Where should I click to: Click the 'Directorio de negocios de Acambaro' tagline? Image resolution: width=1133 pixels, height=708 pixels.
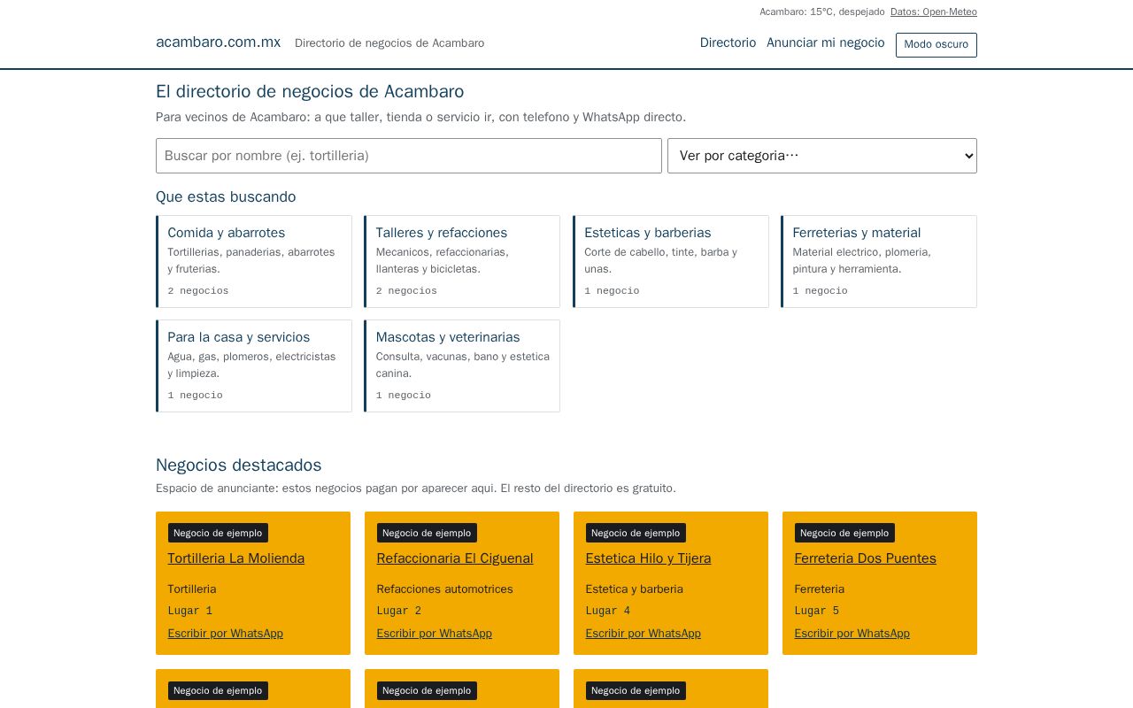(389, 43)
